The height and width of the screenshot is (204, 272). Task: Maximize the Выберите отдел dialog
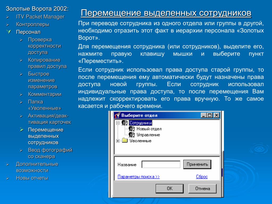[210, 115]
